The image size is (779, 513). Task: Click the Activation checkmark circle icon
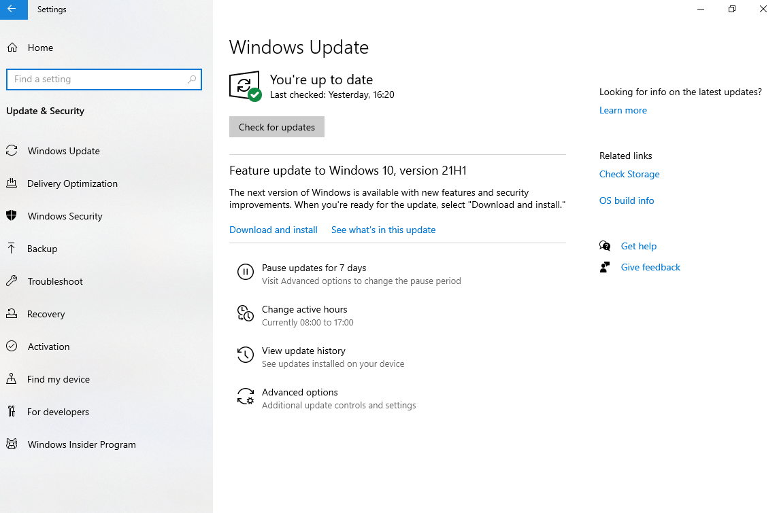coord(12,346)
